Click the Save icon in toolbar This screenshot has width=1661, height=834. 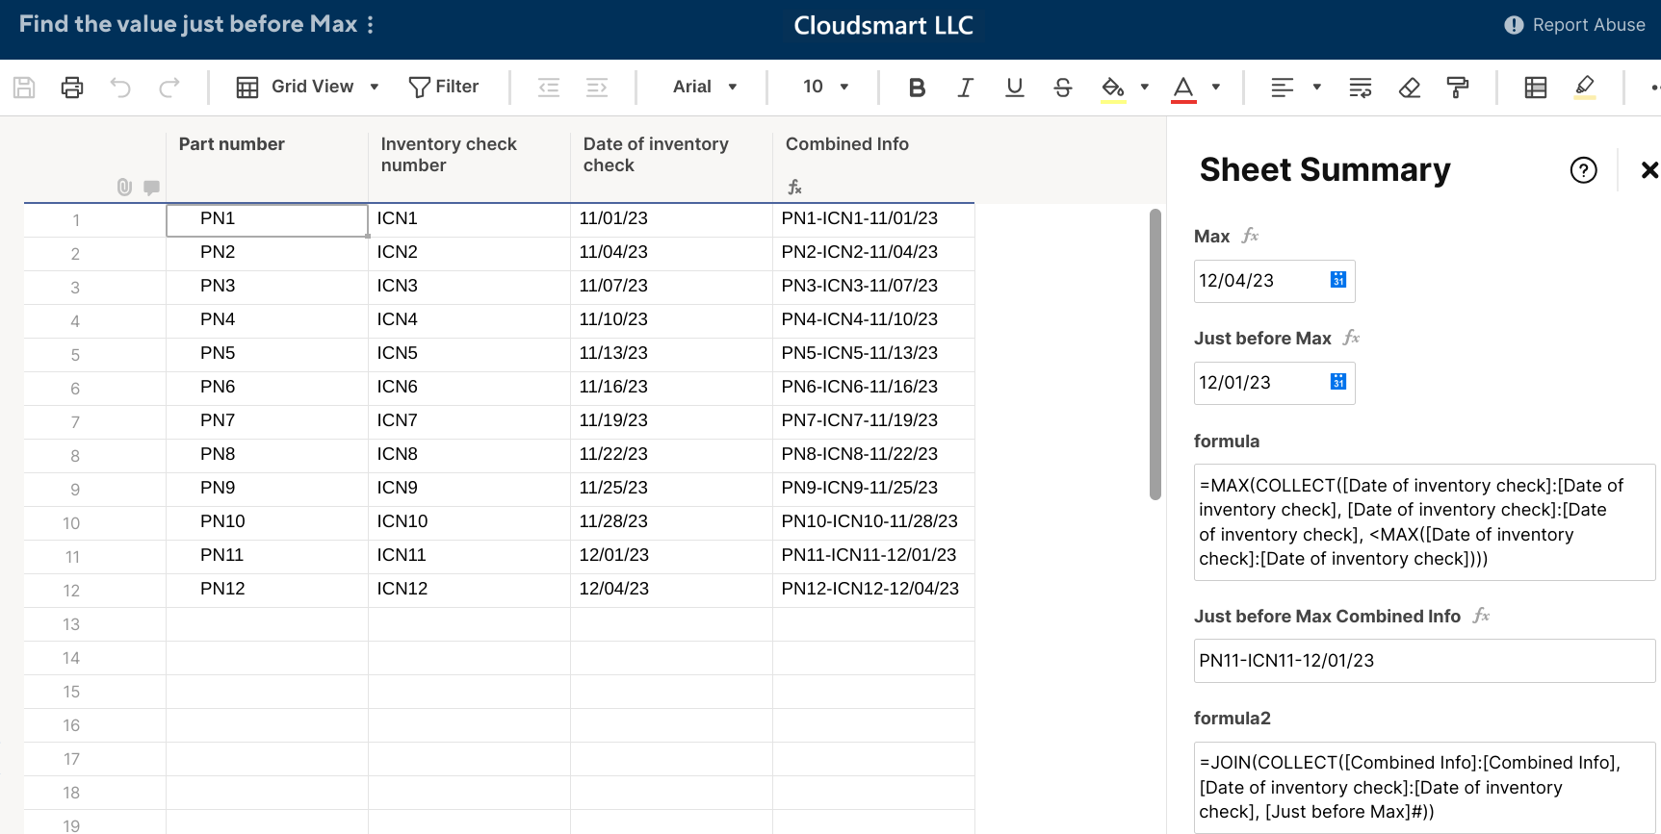point(24,88)
